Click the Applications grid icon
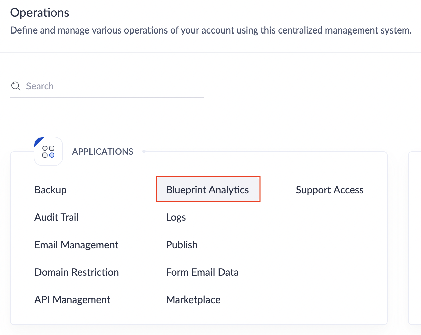The width and height of the screenshot is (421, 335). [x=48, y=151]
